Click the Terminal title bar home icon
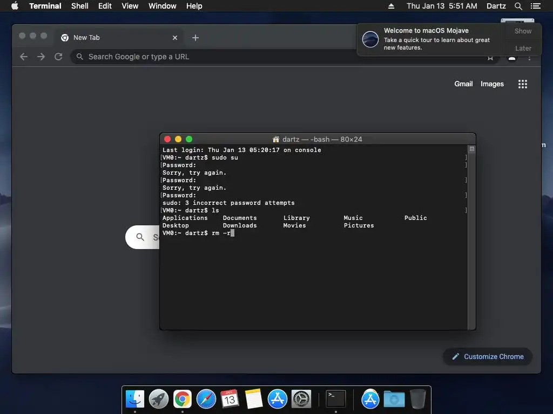 (276, 140)
